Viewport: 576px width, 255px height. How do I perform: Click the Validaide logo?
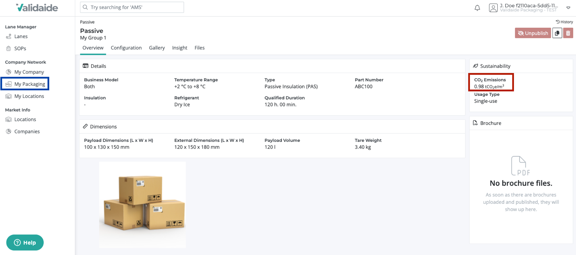[37, 8]
